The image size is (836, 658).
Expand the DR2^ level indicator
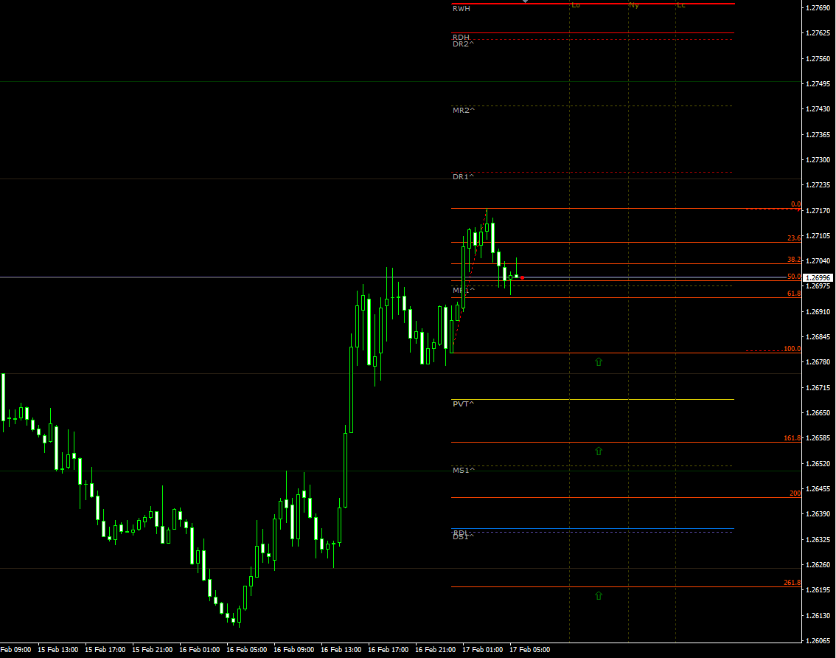tap(463, 44)
